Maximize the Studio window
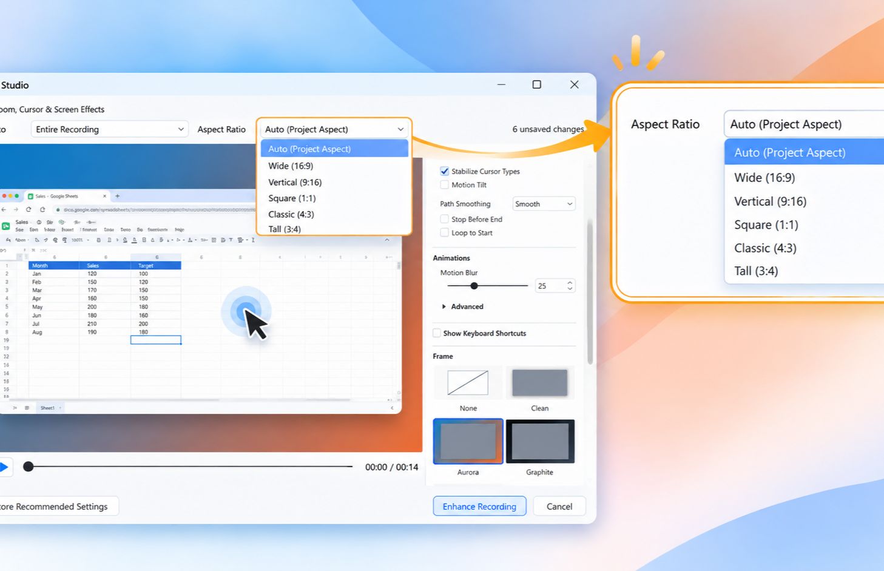 click(x=536, y=84)
